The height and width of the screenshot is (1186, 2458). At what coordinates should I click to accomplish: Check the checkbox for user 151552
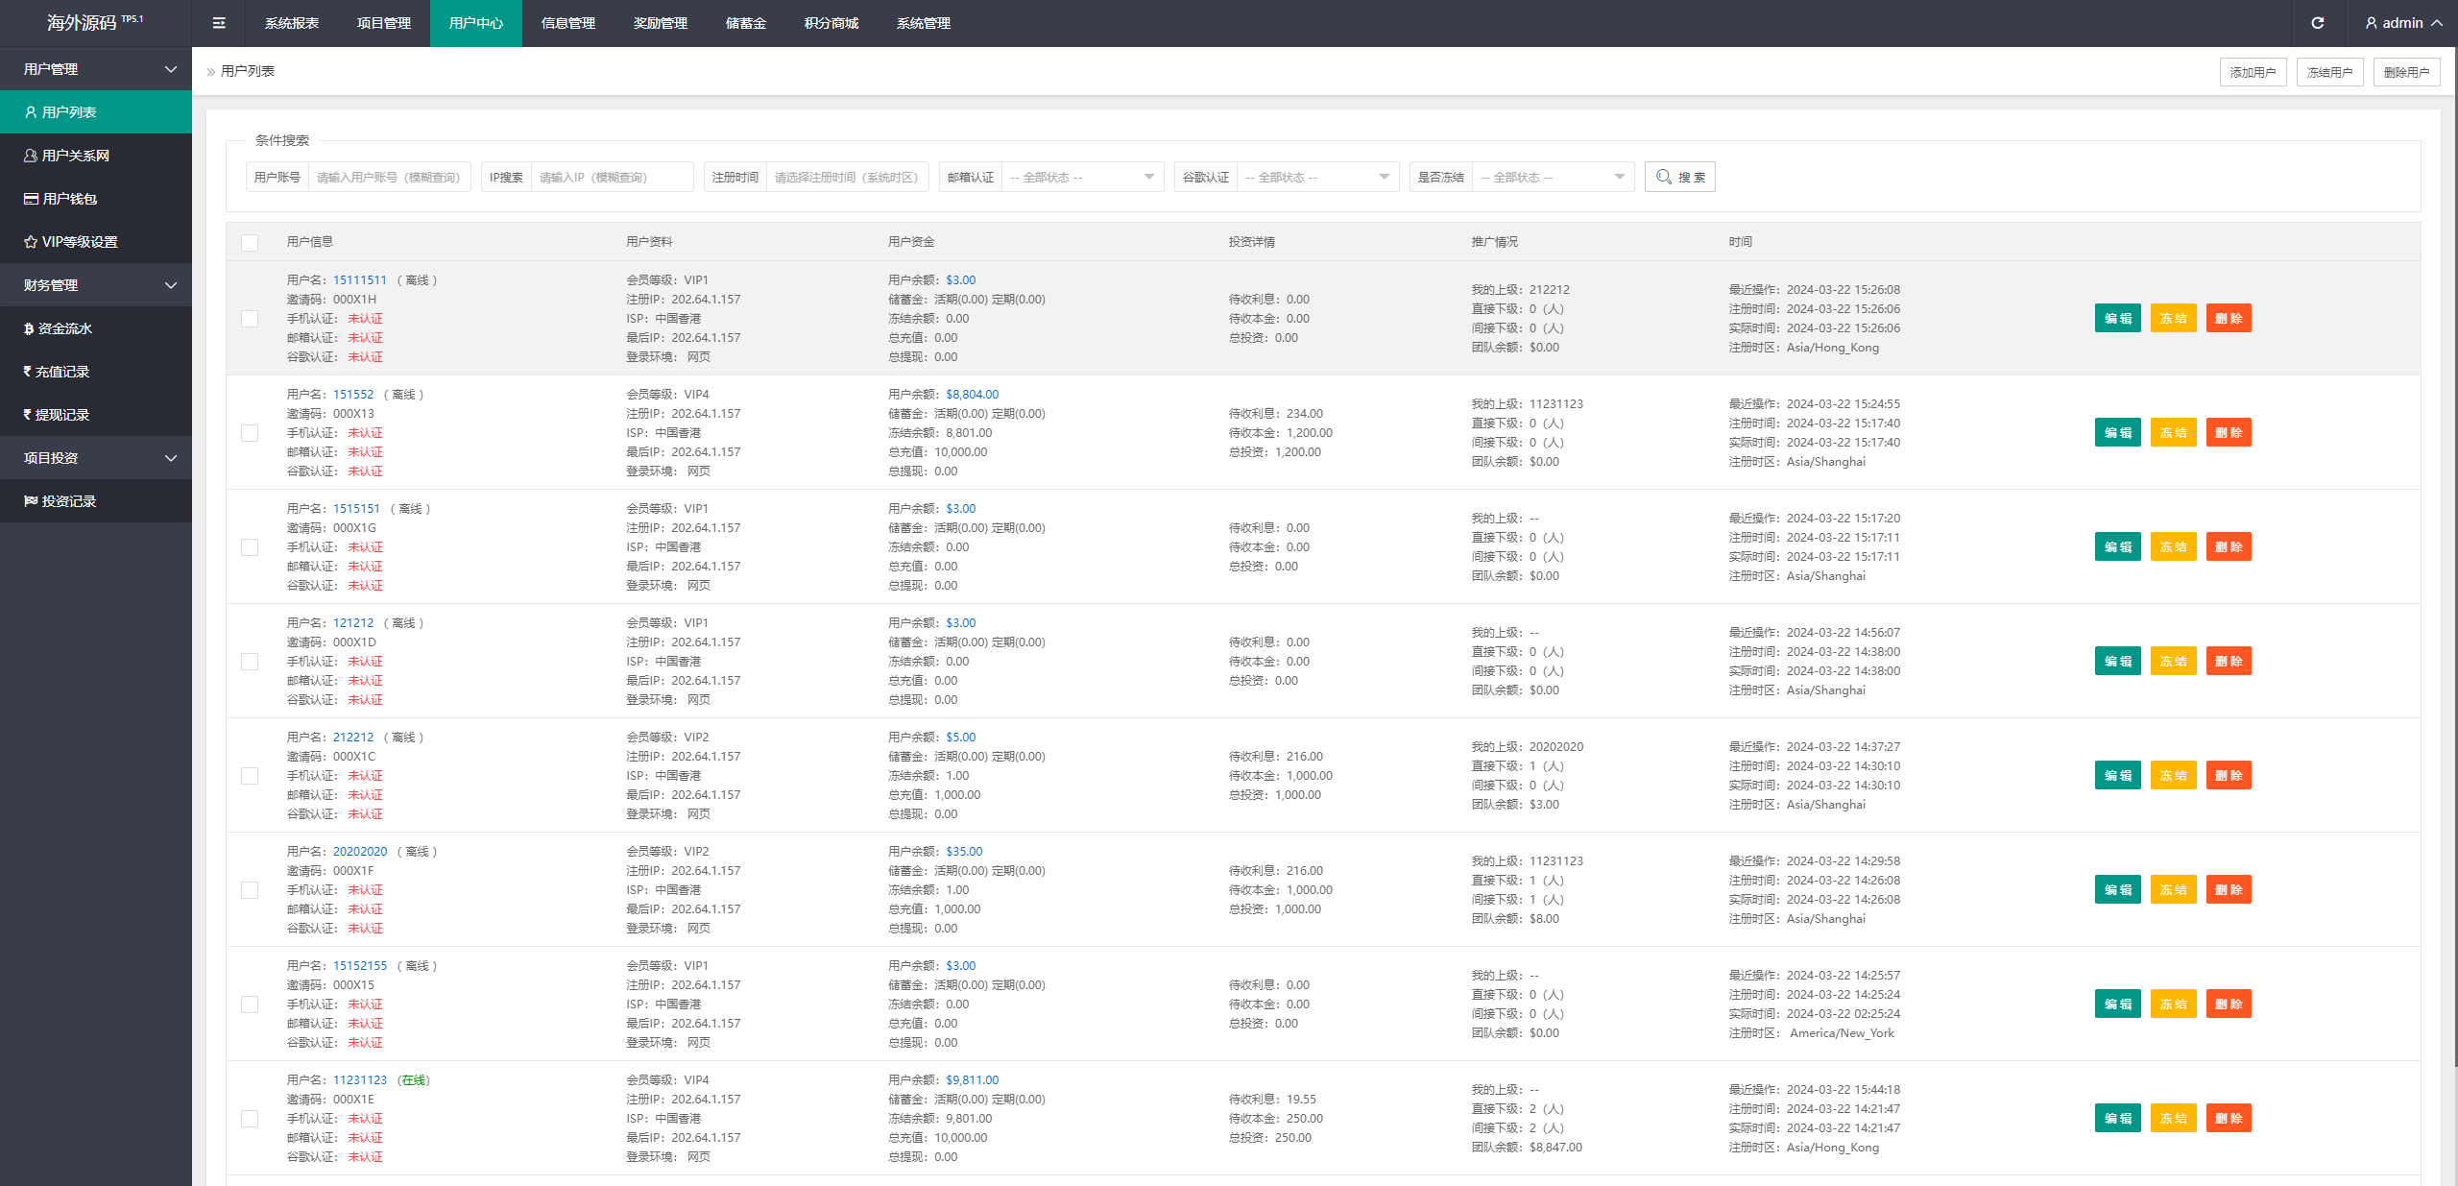click(250, 433)
